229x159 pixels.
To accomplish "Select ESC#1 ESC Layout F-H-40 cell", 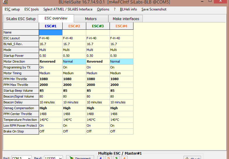I will (51, 38).
